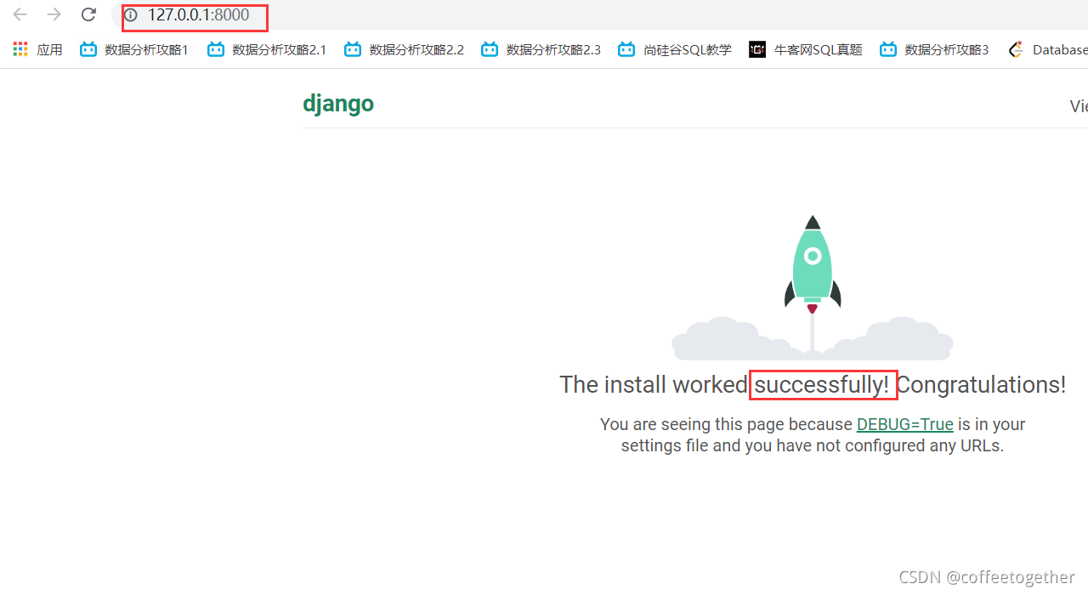Reload the page with the refresh icon
The image size is (1088, 595).
[88, 14]
